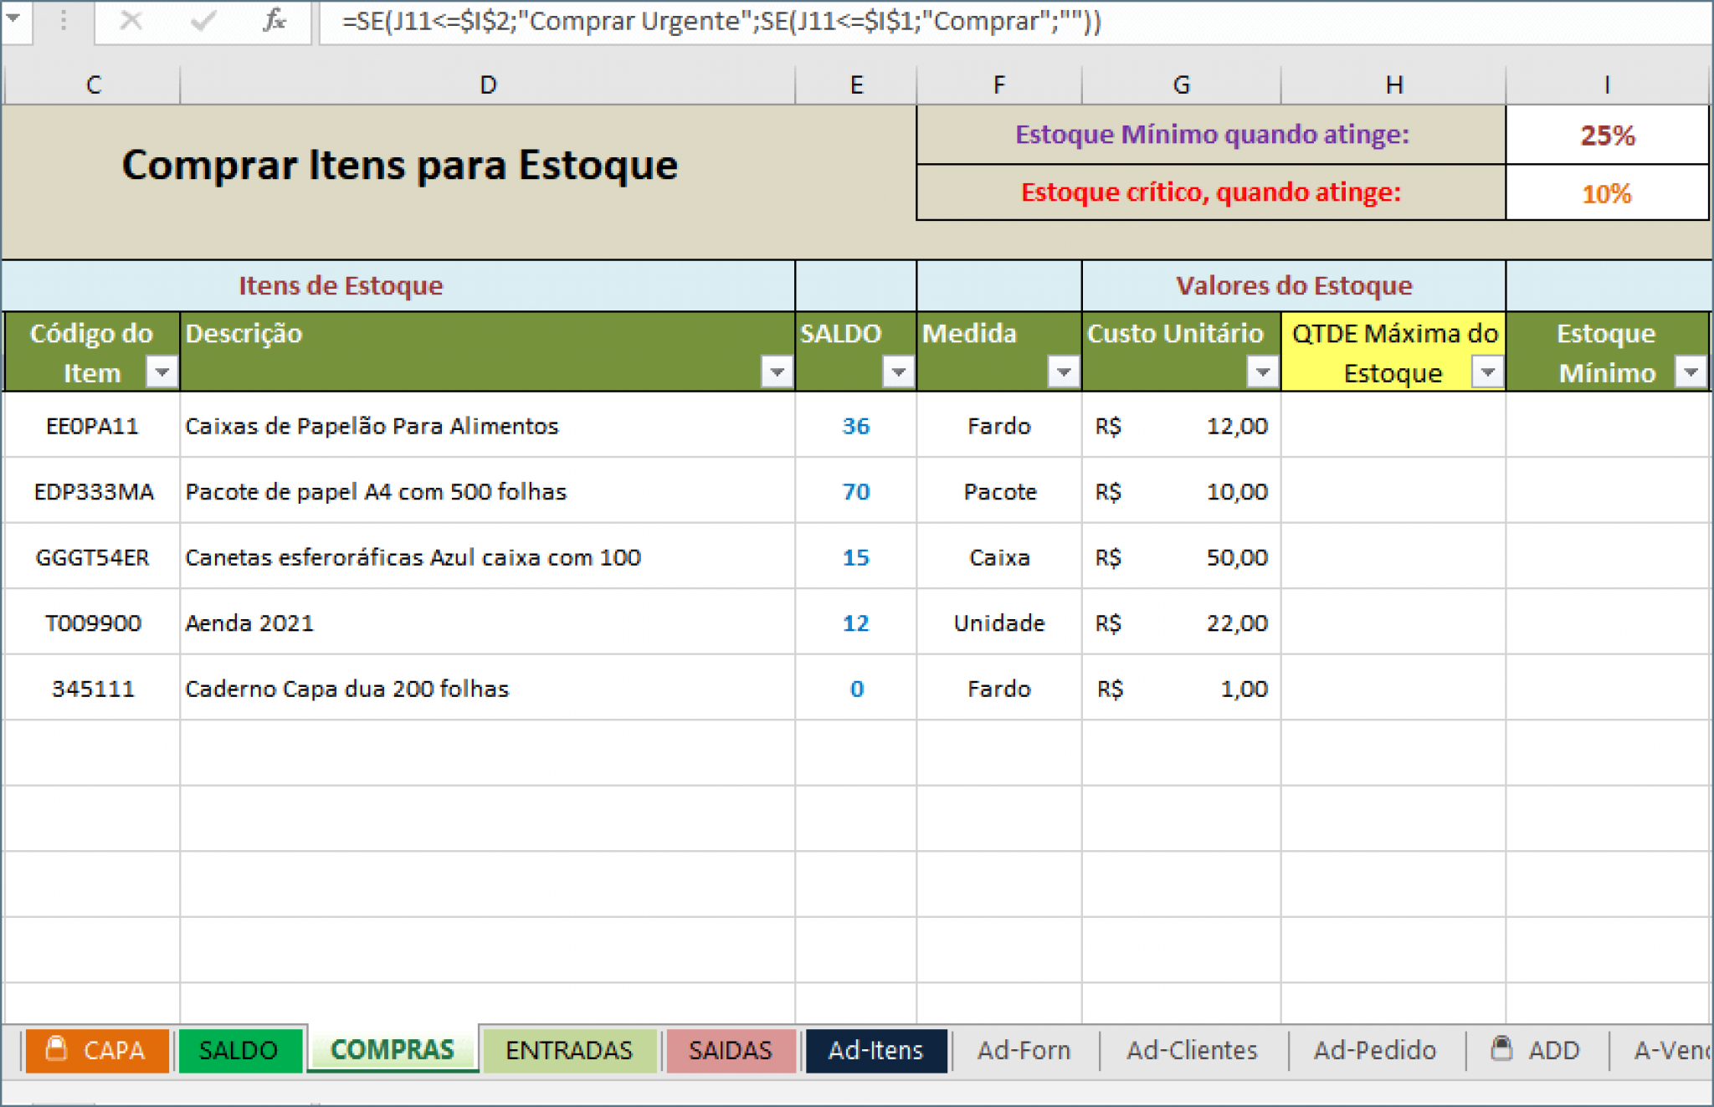Switch to the CAPA sheet tab
The height and width of the screenshot is (1107, 1714).
click(x=97, y=1050)
